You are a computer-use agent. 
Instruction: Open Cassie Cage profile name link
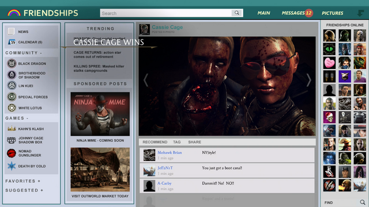point(167,27)
